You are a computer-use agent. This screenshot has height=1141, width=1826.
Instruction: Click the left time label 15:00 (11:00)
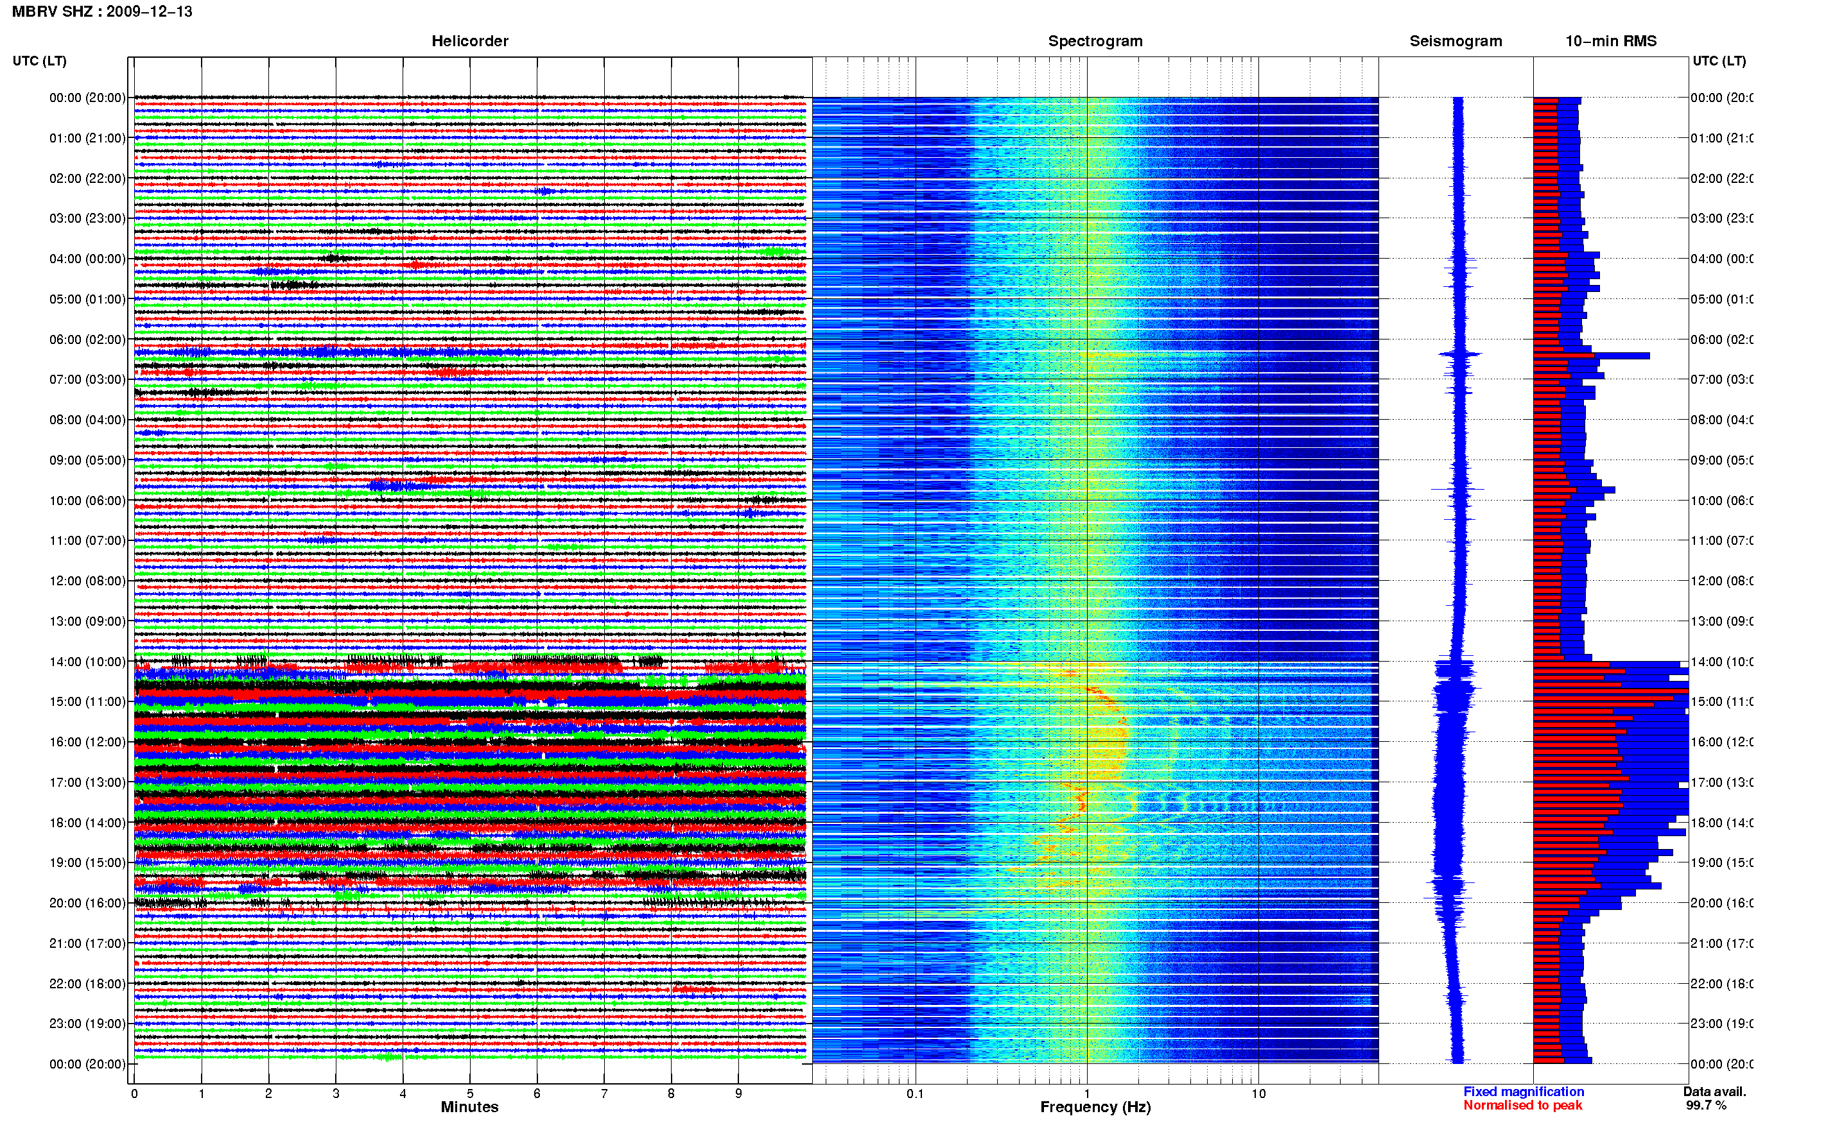tap(87, 701)
